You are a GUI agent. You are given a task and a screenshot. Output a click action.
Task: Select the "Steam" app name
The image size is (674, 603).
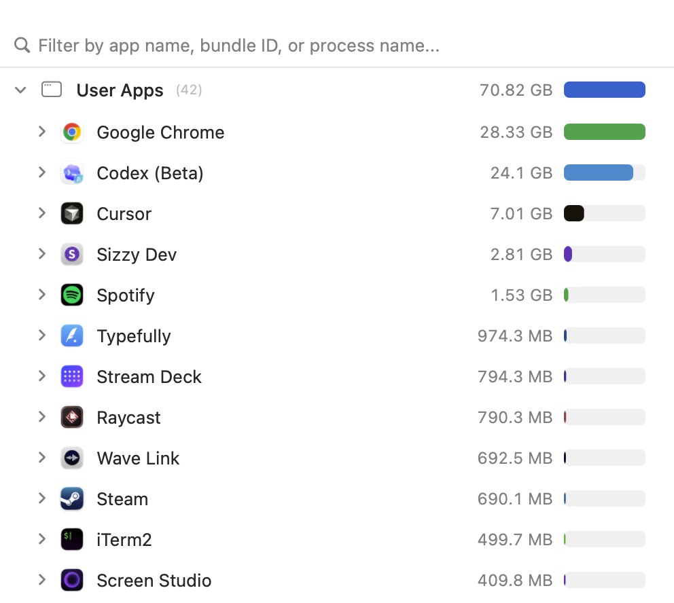coord(122,500)
